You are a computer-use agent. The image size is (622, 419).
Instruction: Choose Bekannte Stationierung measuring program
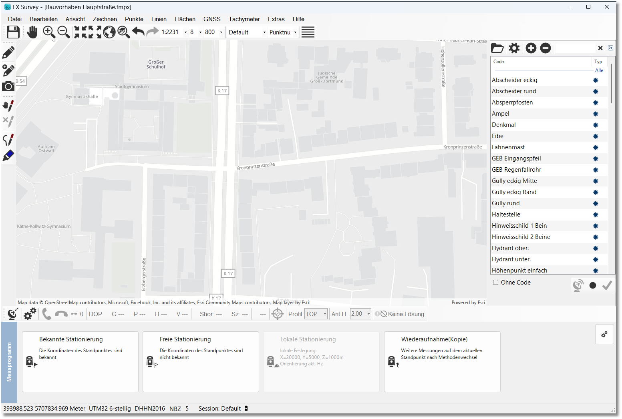tap(80, 361)
